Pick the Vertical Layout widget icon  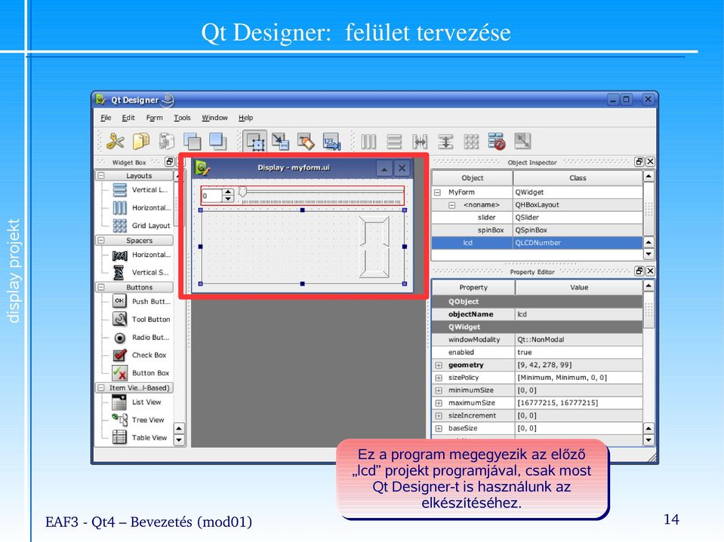pyautogui.click(x=119, y=190)
